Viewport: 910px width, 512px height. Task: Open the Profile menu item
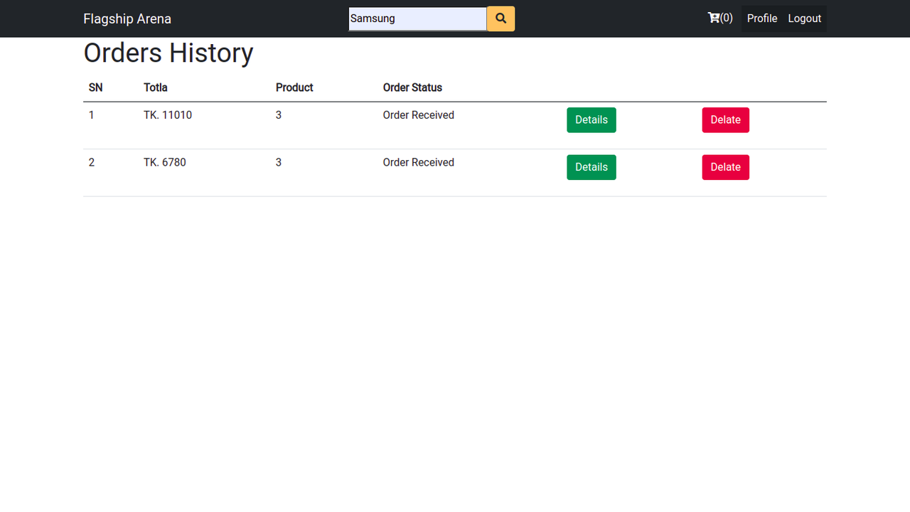click(762, 18)
